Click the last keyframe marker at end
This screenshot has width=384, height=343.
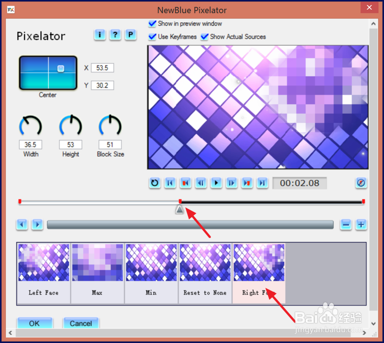[363, 201]
